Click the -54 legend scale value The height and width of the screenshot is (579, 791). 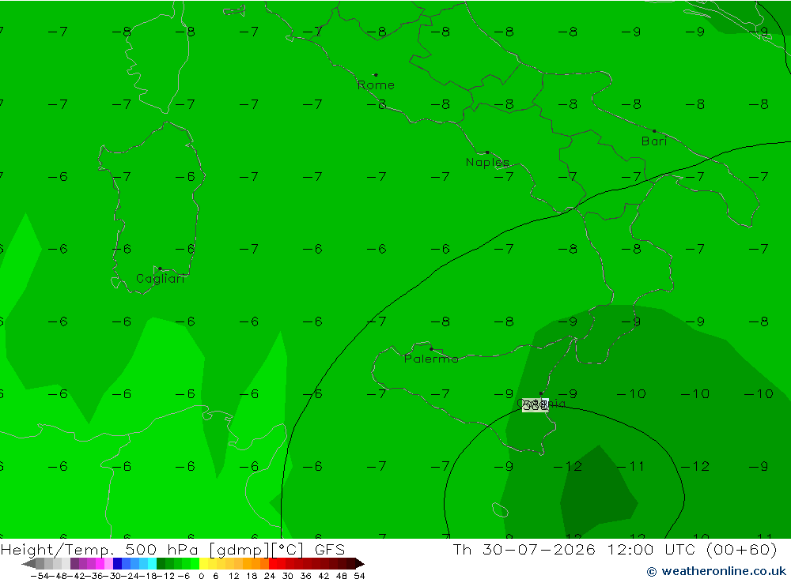tap(40, 576)
